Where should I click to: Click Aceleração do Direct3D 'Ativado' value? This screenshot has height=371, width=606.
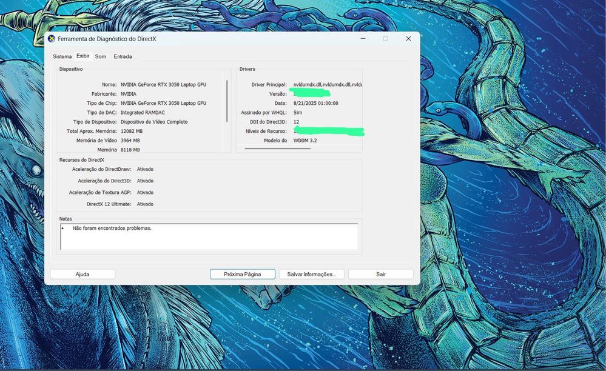click(x=146, y=181)
